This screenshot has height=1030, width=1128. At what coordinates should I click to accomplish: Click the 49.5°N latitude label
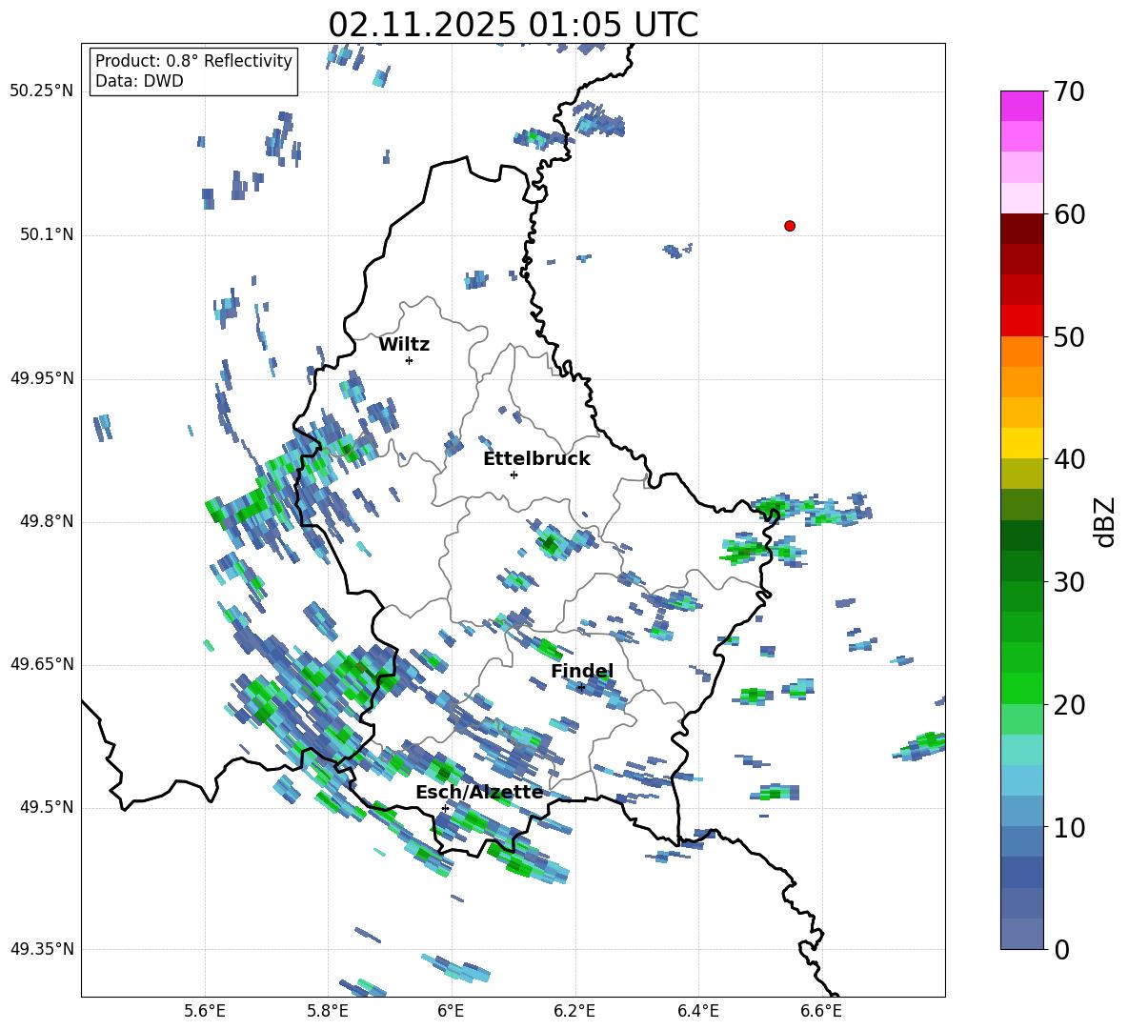(46, 807)
